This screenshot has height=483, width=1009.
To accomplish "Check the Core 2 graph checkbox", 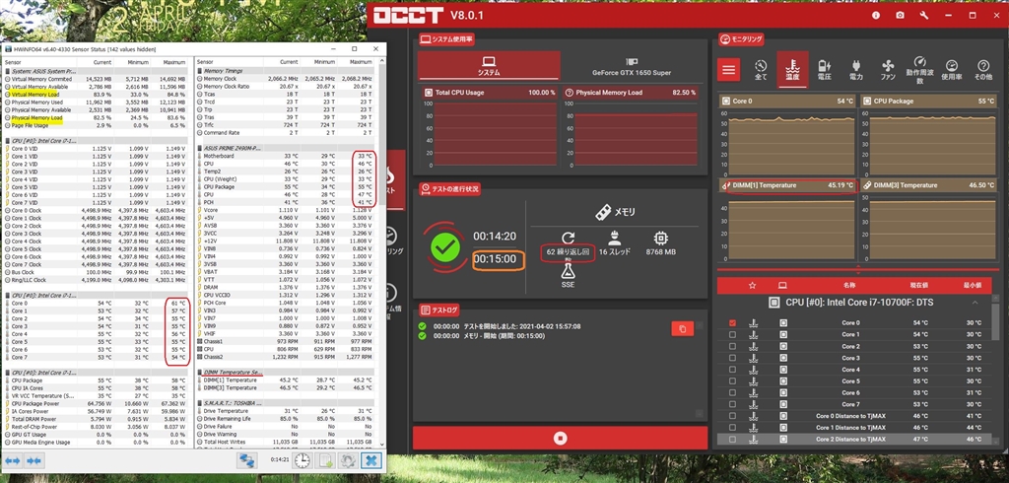I will (732, 346).
